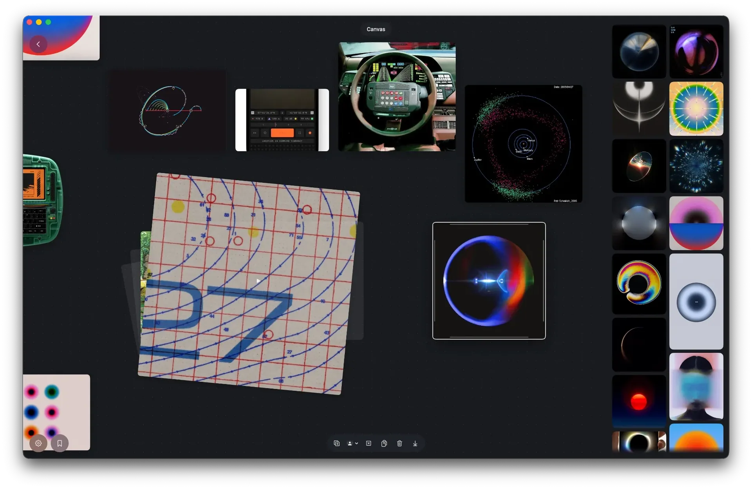Click the download arrow icon

(x=415, y=443)
